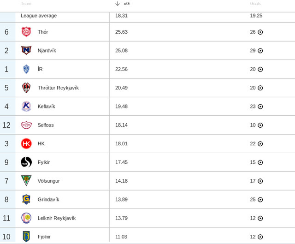This screenshot has height=244, width=295.
Task: Click the Keflavík team badge
Action: pos(26,107)
